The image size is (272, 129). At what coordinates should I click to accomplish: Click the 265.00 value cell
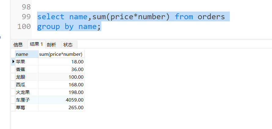[61, 107]
